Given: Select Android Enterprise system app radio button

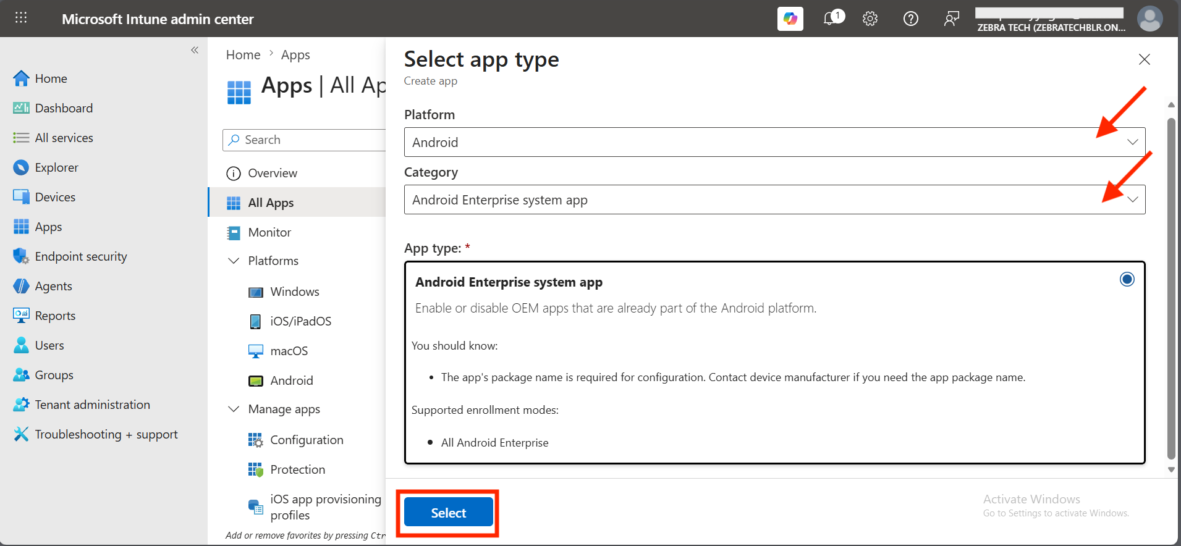Looking at the screenshot, I should point(1127,279).
